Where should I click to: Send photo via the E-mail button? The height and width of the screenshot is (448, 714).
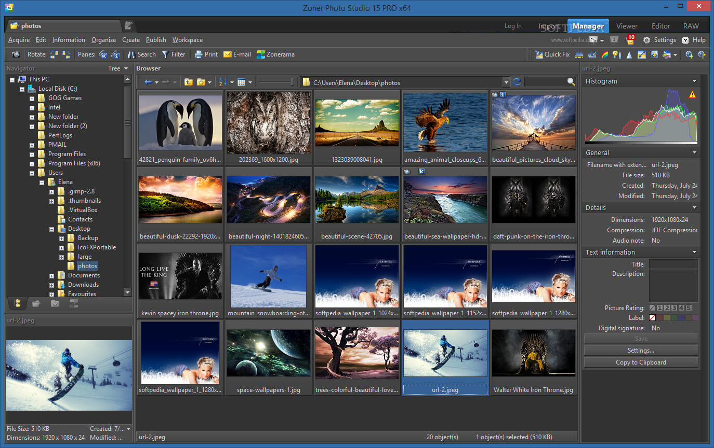click(x=237, y=54)
